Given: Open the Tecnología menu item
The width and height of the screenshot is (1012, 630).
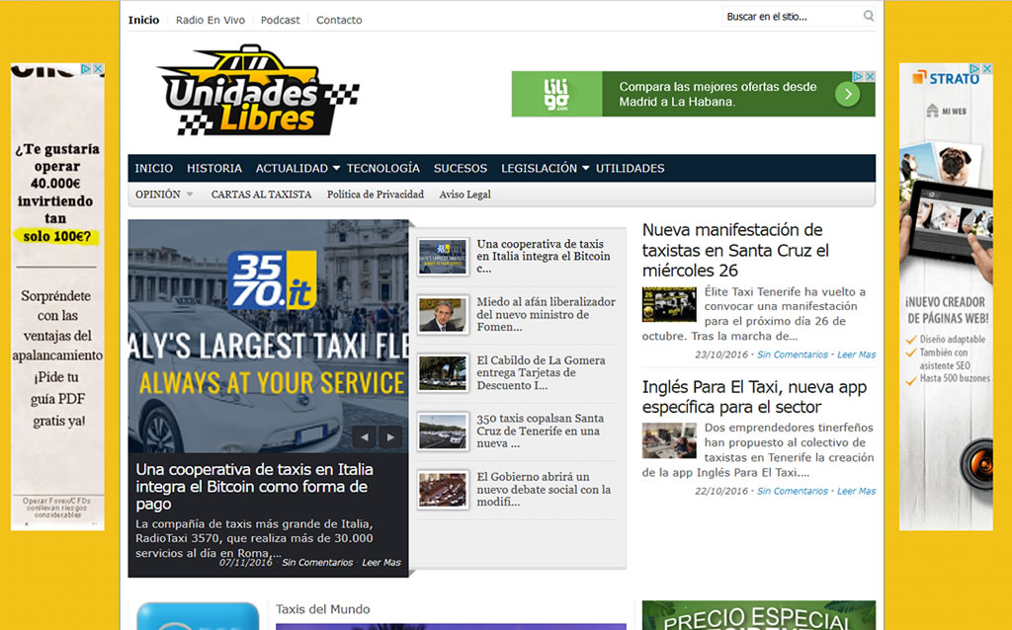Looking at the screenshot, I should 382,169.
